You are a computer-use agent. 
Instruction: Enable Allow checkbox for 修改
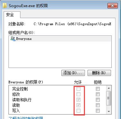pos(78,94)
